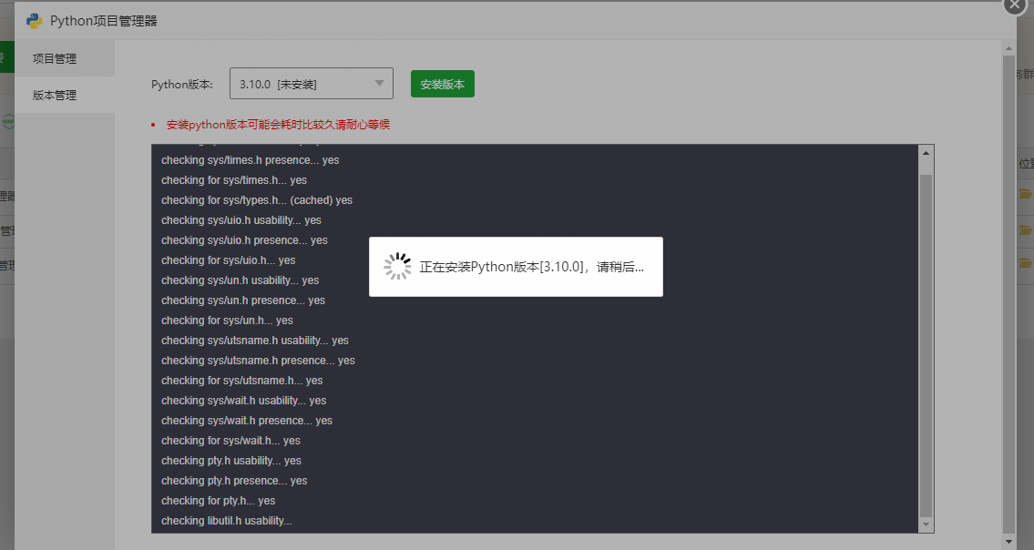
Task: Select line "checking sys/utsname.h presence... yes"
Action: [x=259, y=360]
